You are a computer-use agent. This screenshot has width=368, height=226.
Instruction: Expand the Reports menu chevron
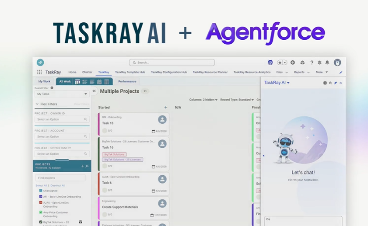coord(308,73)
